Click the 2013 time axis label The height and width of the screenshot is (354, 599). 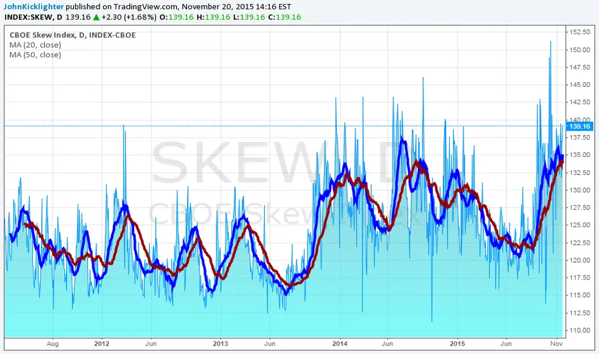220,344
